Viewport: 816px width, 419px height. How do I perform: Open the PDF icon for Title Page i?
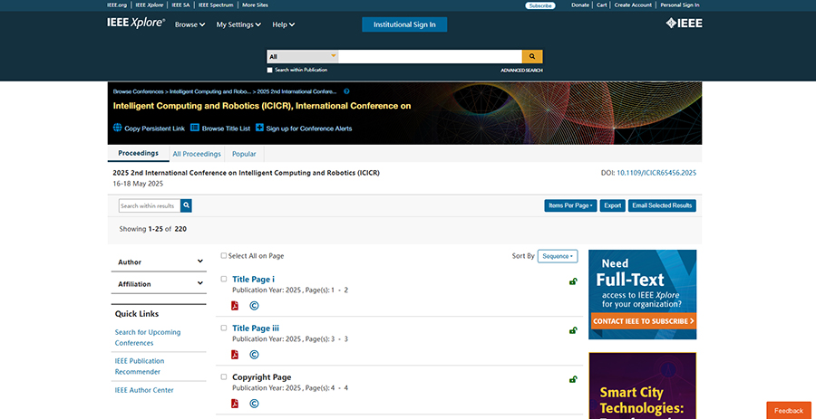click(x=235, y=306)
